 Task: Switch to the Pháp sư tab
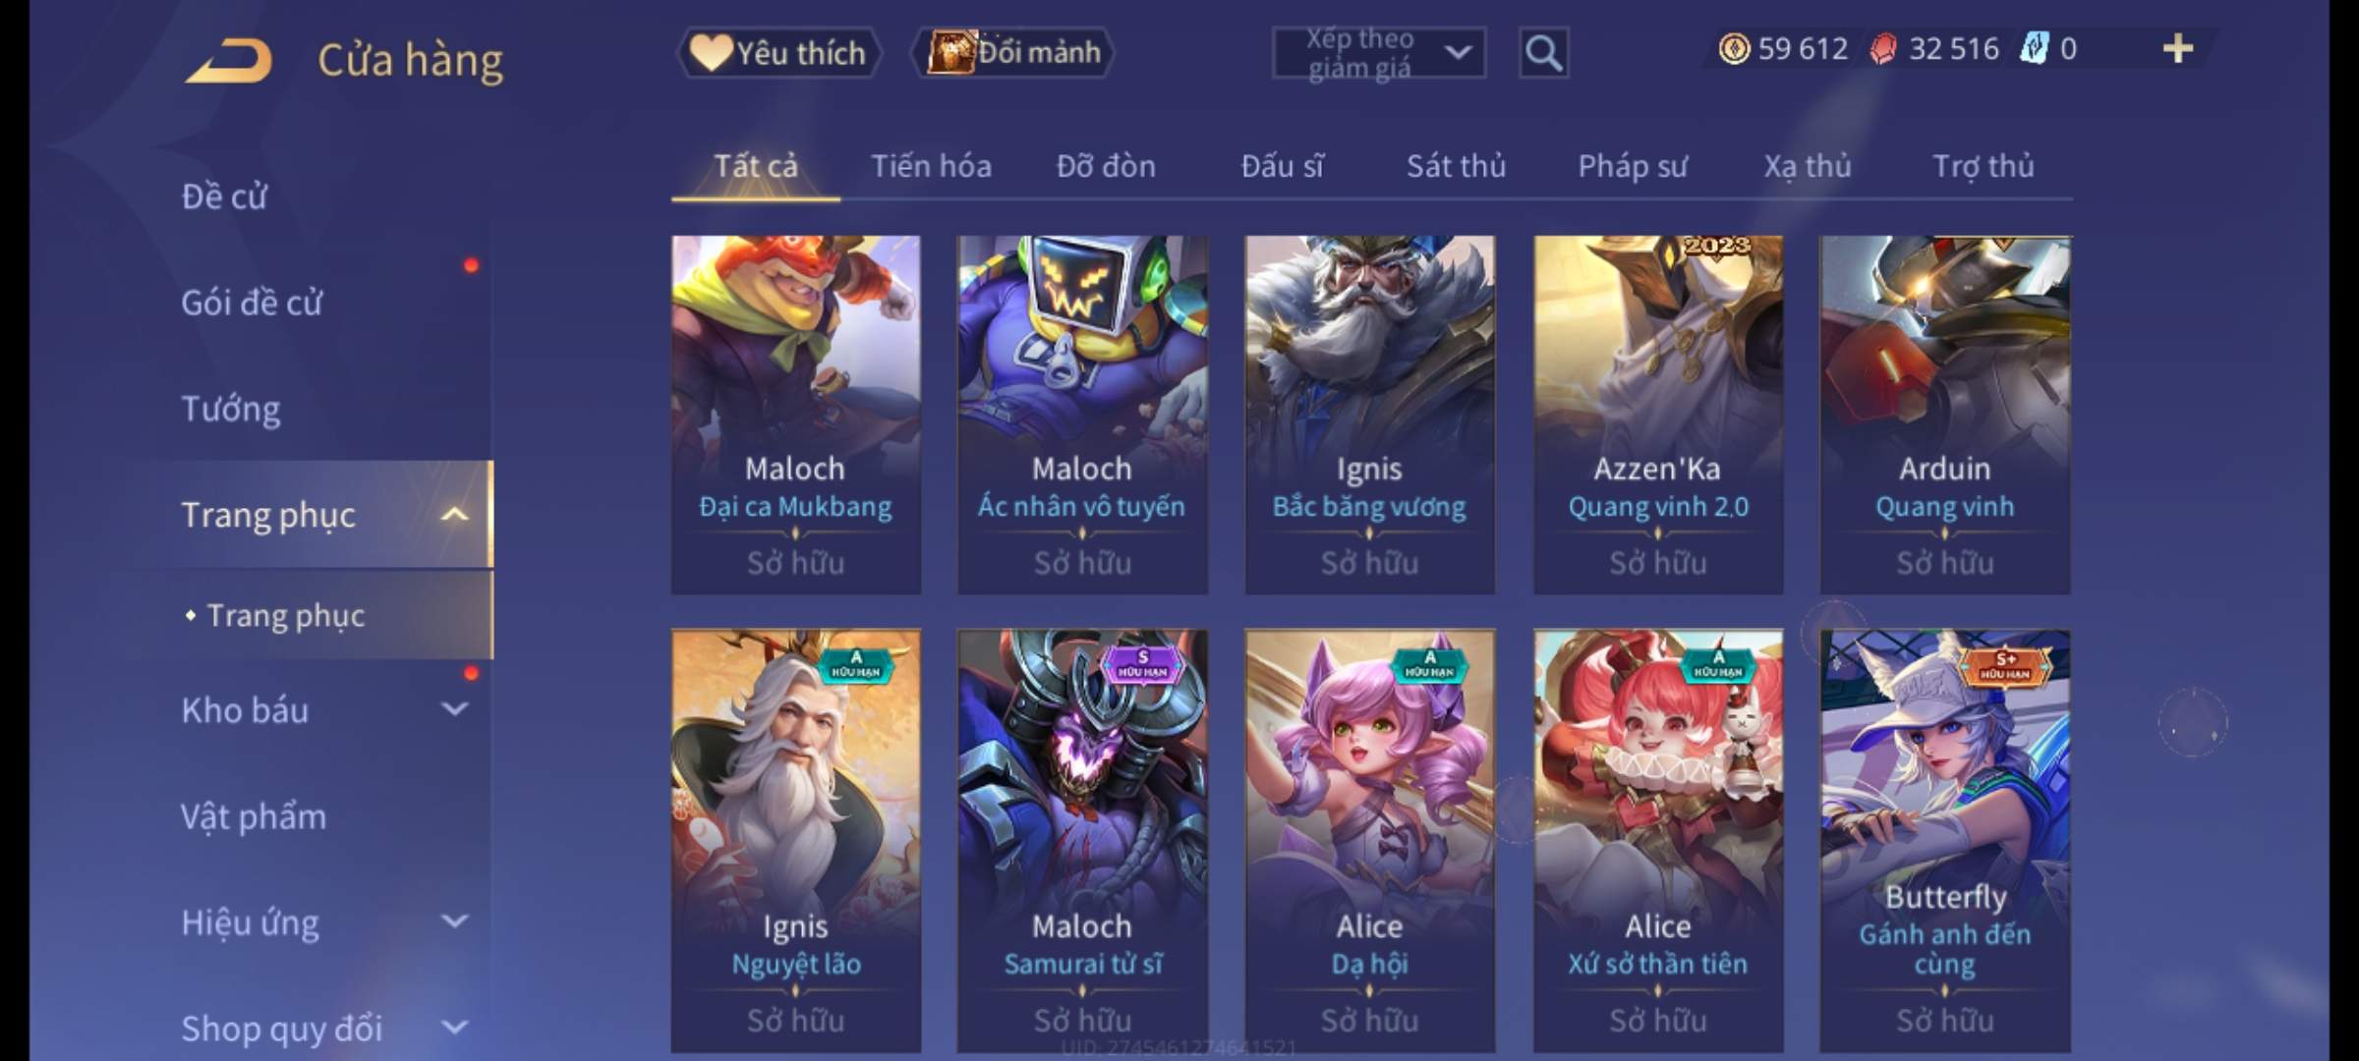(x=1633, y=166)
